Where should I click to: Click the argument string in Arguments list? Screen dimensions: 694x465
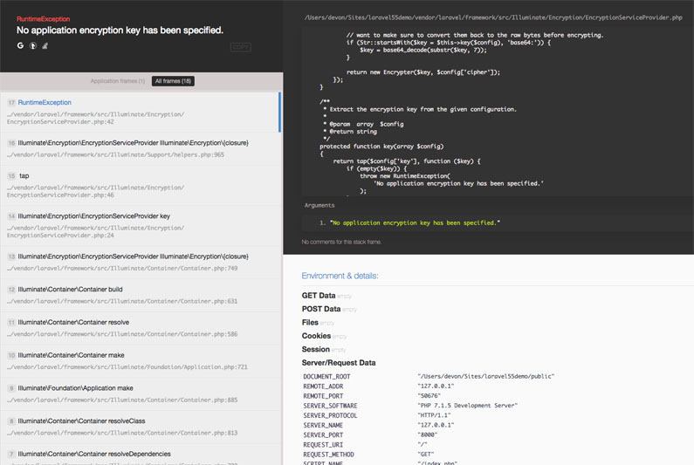(x=415, y=223)
